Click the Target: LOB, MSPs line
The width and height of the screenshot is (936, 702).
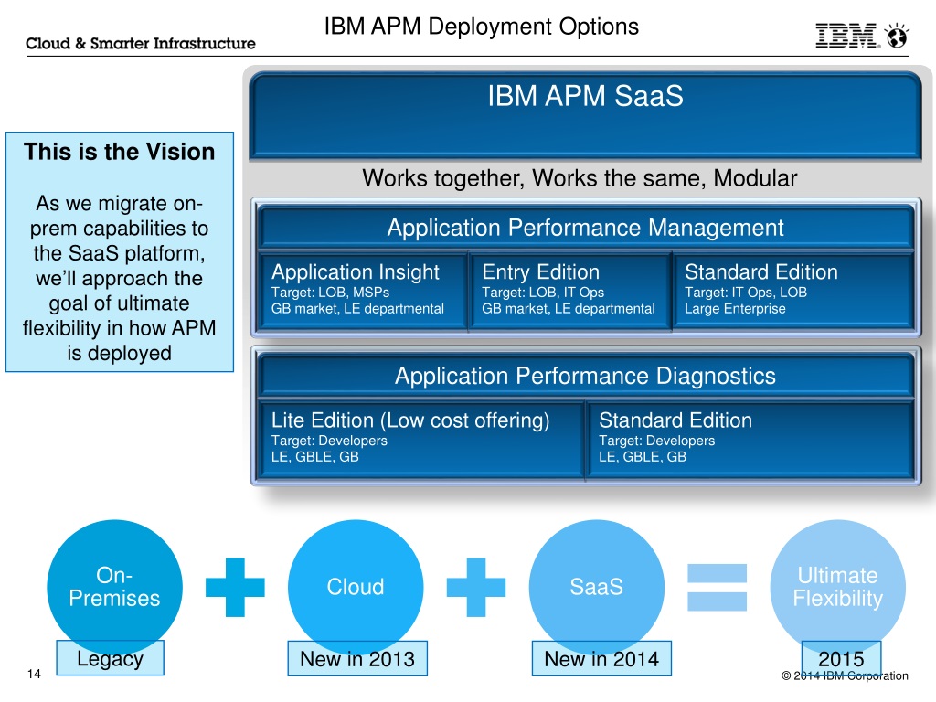click(x=330, y=292)
